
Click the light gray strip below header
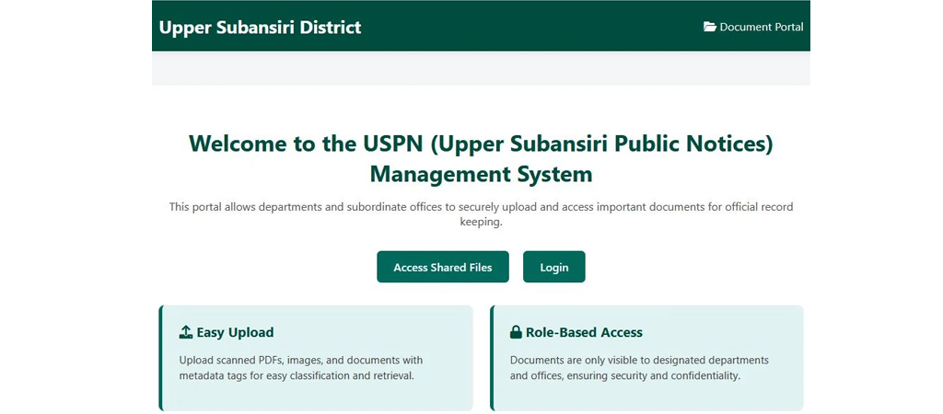click(481, 68)
